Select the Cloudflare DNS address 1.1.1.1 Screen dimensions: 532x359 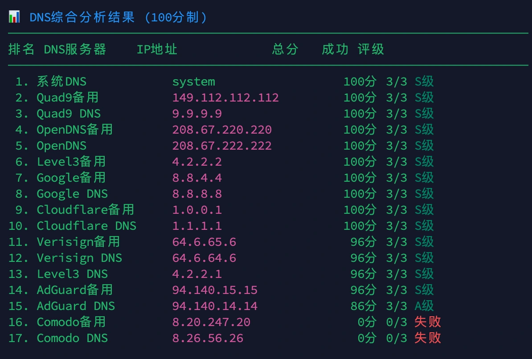click(x=197, y=226)
